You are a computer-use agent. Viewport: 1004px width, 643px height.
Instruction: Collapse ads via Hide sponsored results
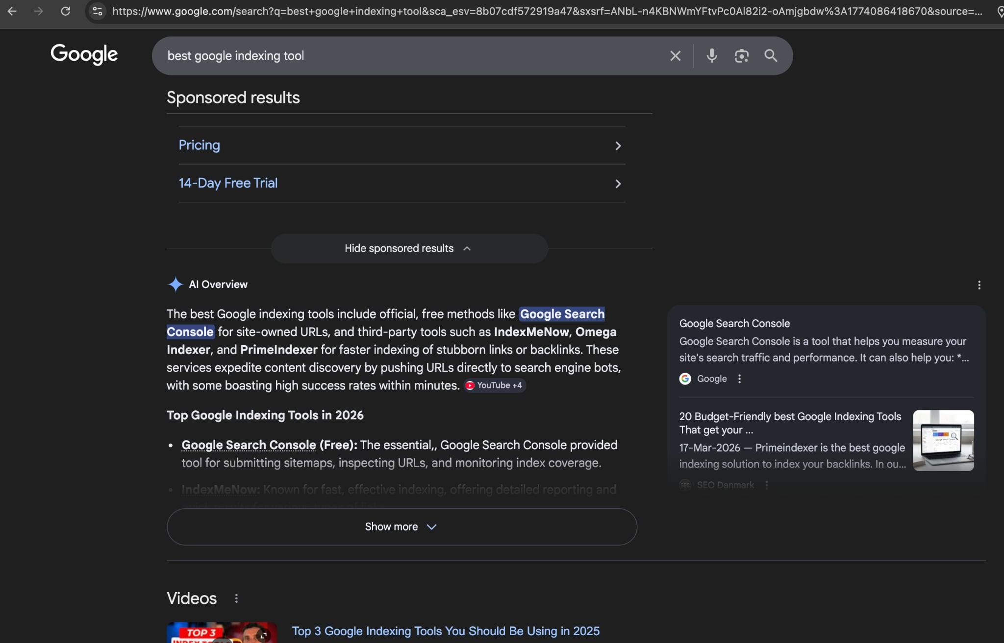pos(409,248)
